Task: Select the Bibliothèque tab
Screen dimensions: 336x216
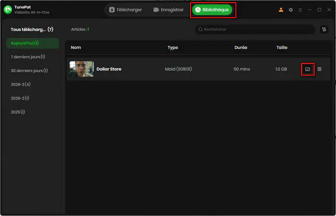Action: click(212, 10)
